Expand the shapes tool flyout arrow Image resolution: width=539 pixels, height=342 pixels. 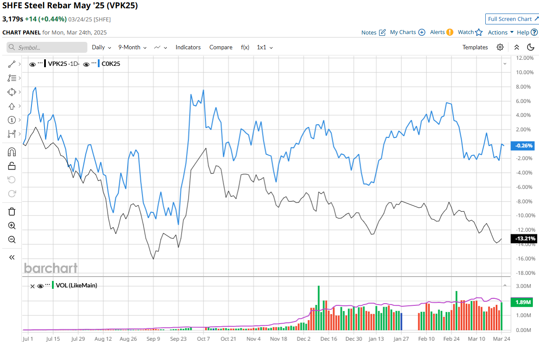pos(20,92)
